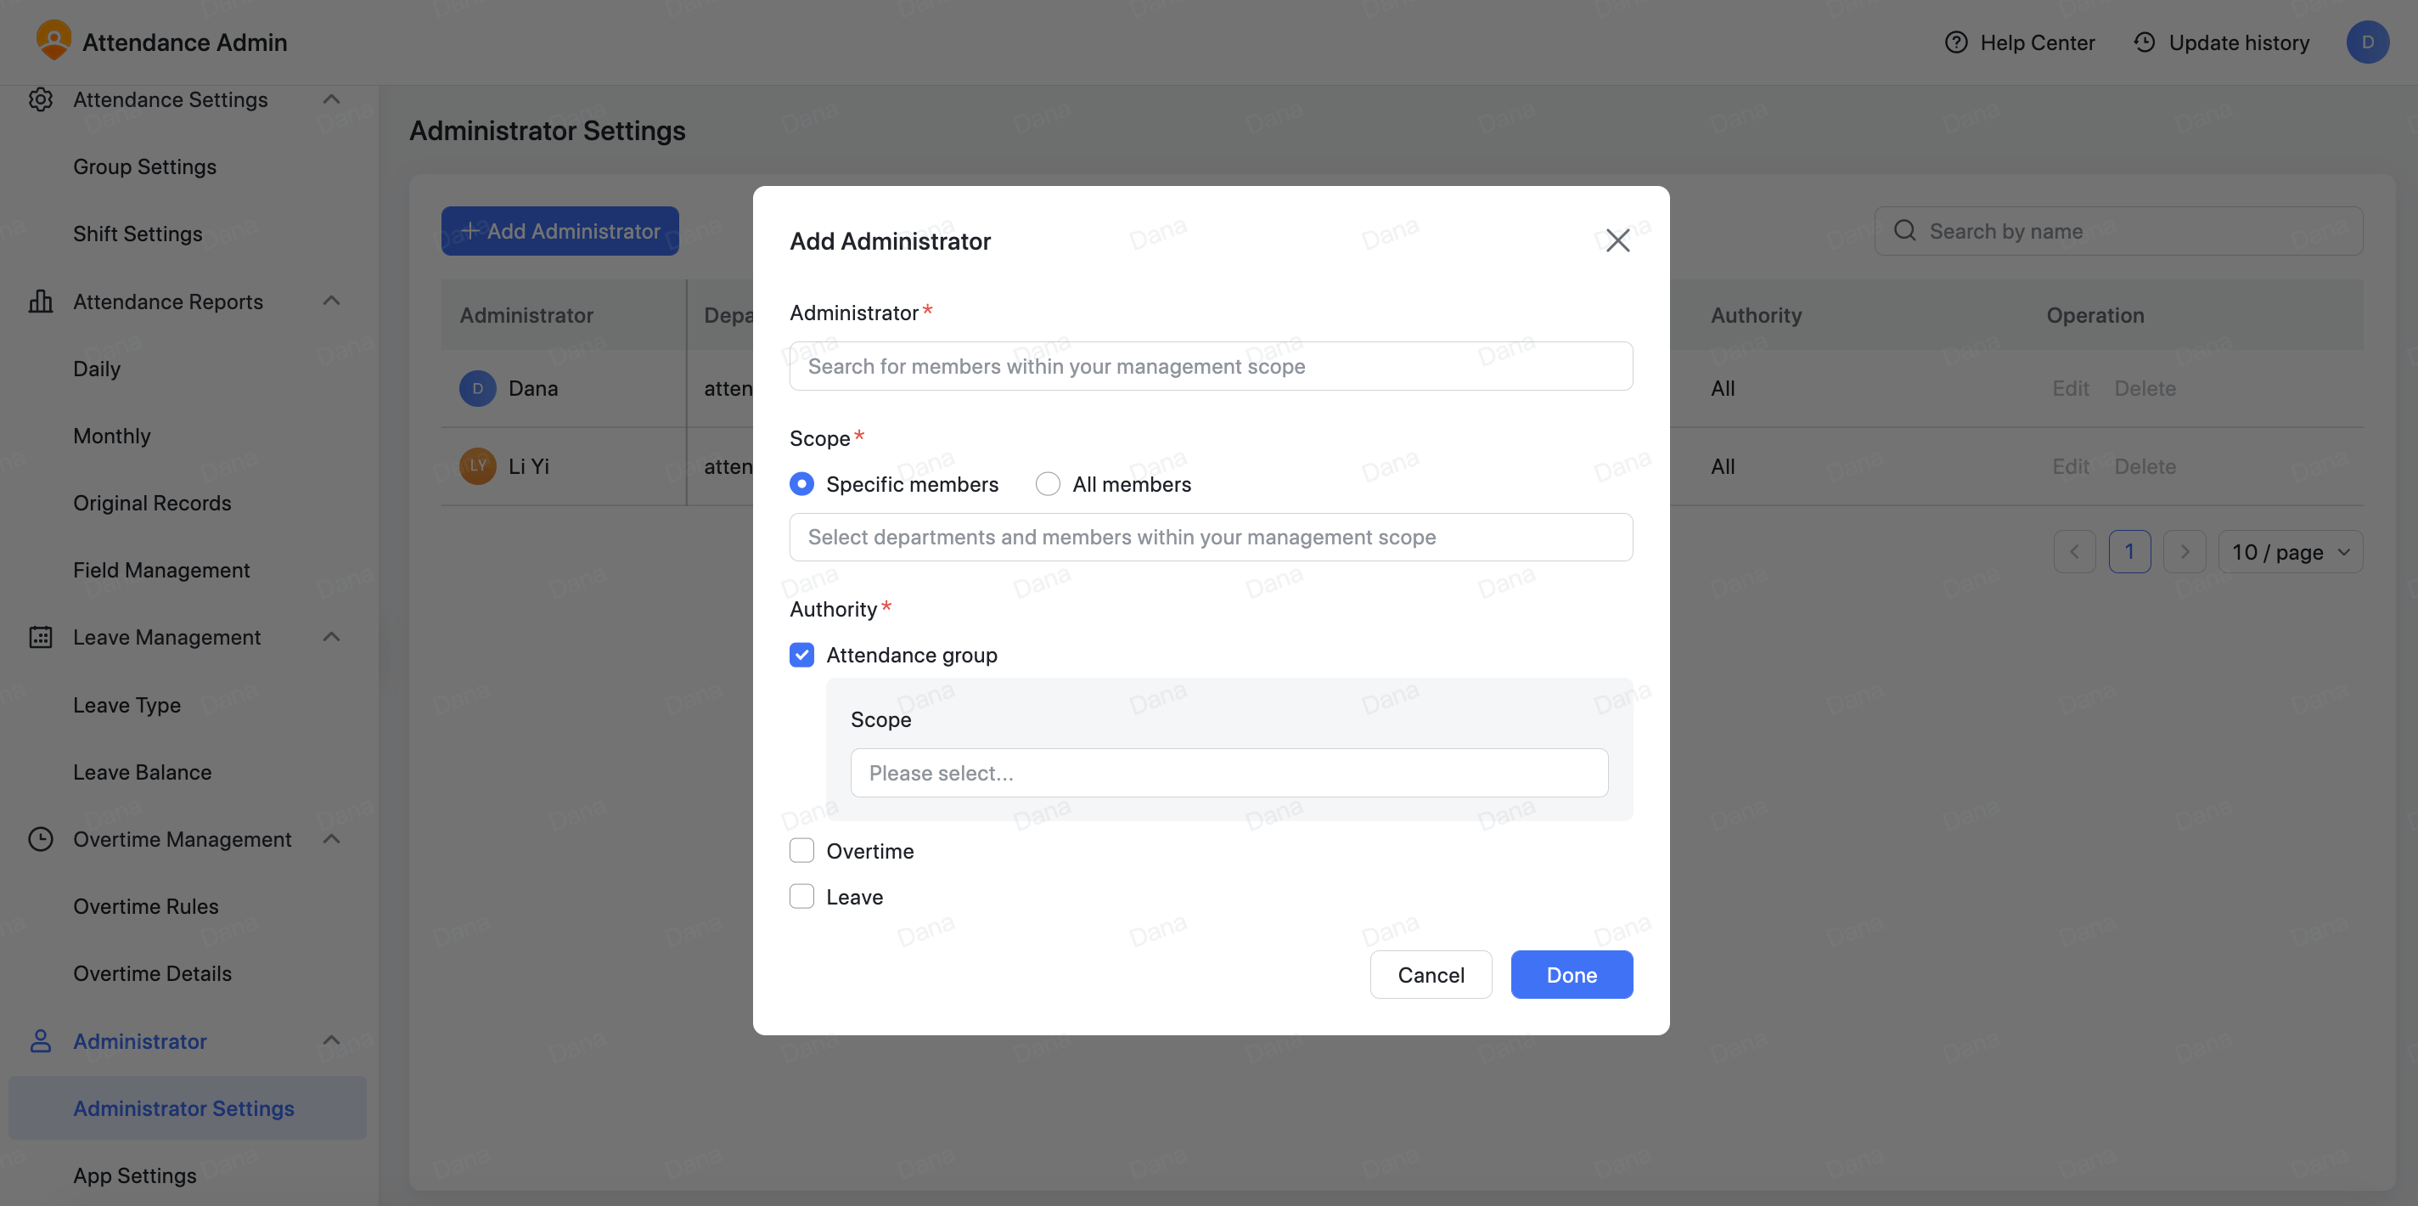Collapse the Attendance Settings section
2418x1206 pixels.
tap(330, 99)
